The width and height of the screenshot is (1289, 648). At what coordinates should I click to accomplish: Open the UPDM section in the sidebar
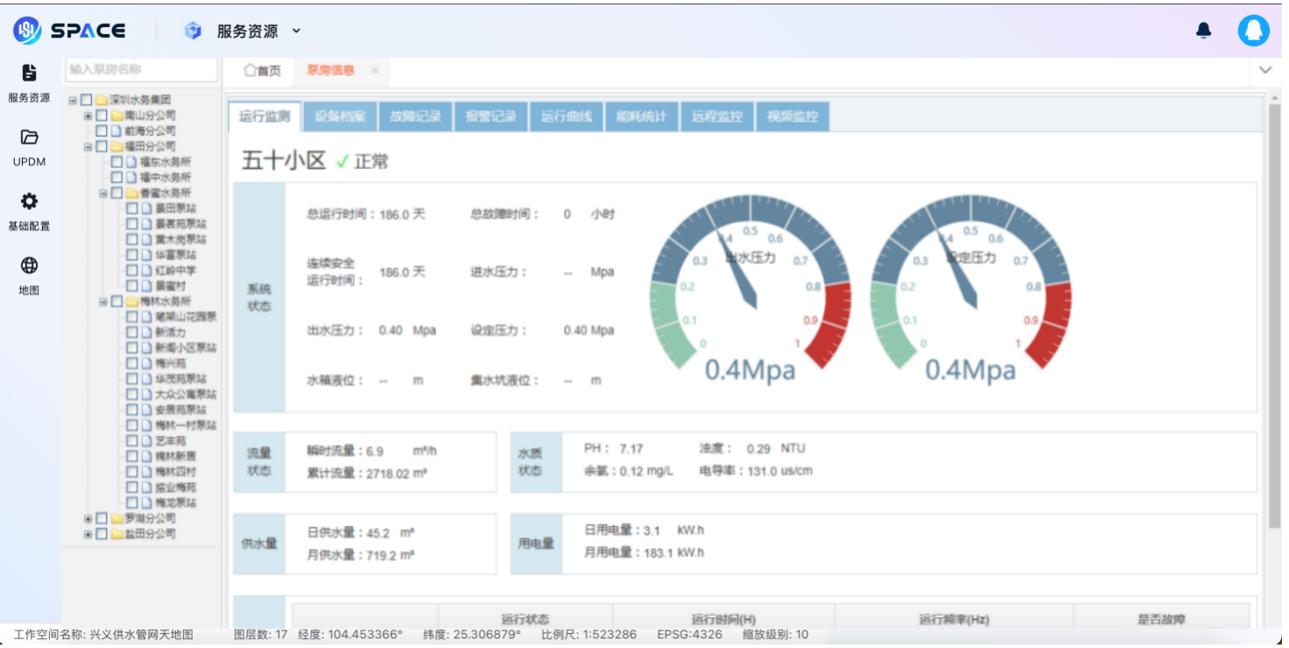(31, 149)
